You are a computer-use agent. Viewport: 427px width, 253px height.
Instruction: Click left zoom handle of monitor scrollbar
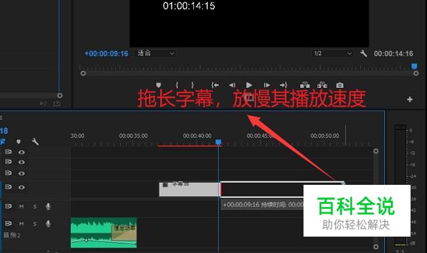point(83,73)
